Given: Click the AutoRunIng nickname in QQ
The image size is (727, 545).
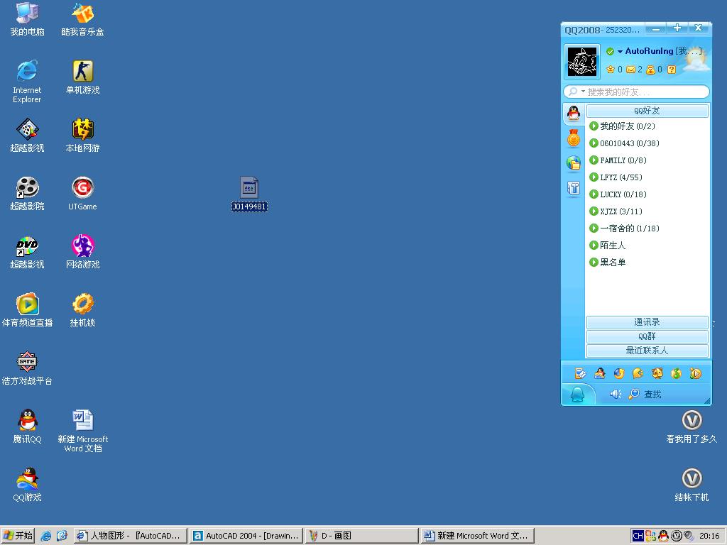Looking at the screenshot, I should pos(649,51).
